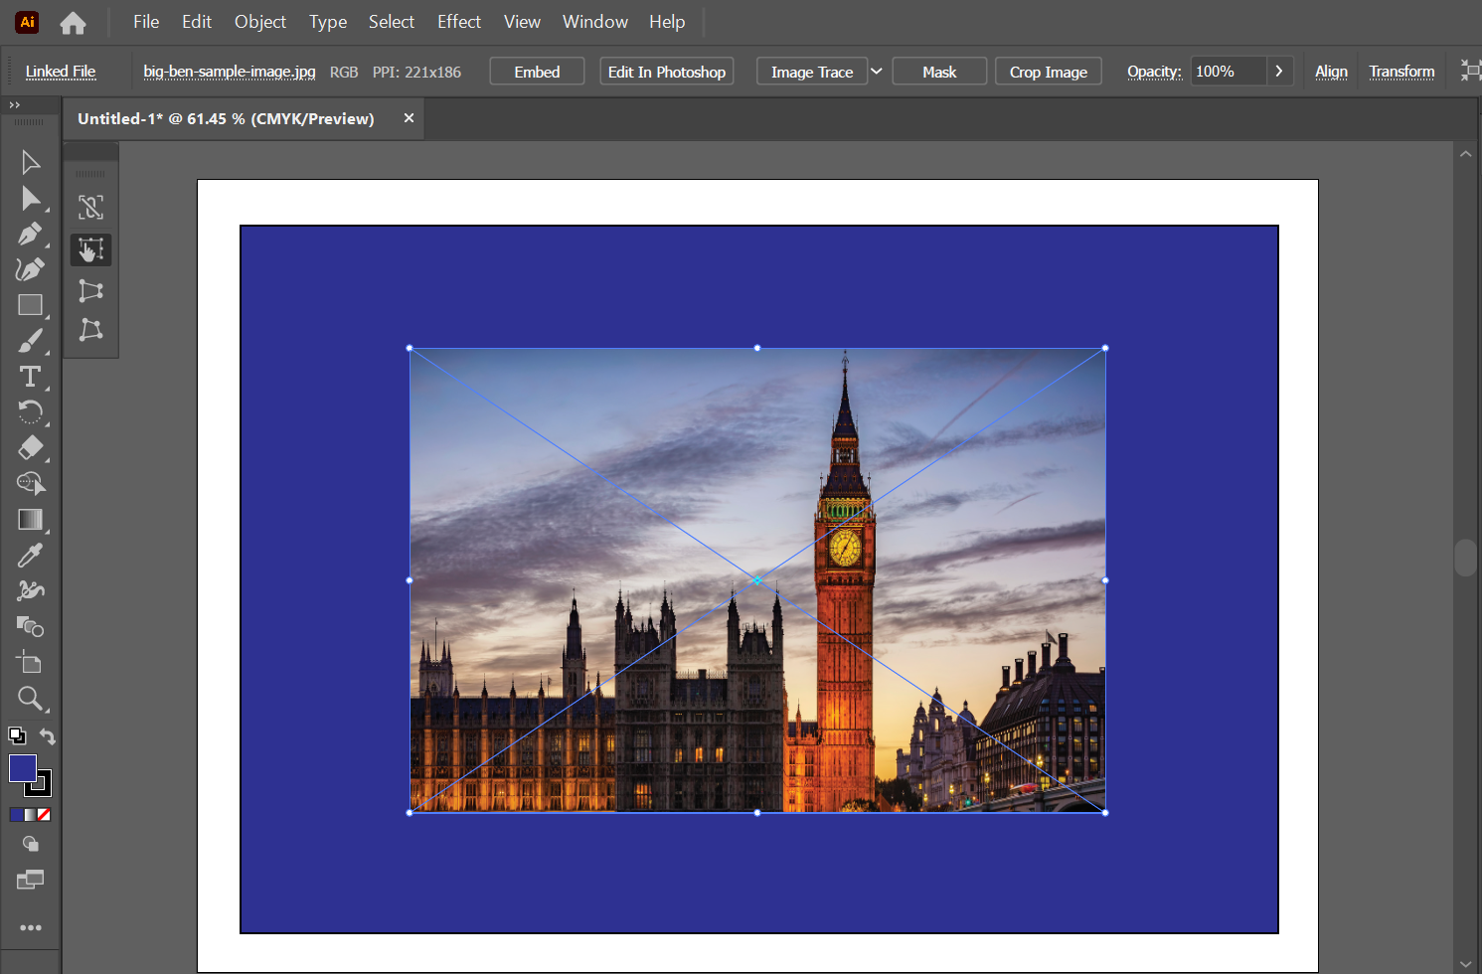The width and height of the screenshot is (1482, 974).
Task: Select the Direct Selection tool
Action: tap(30, 199)
